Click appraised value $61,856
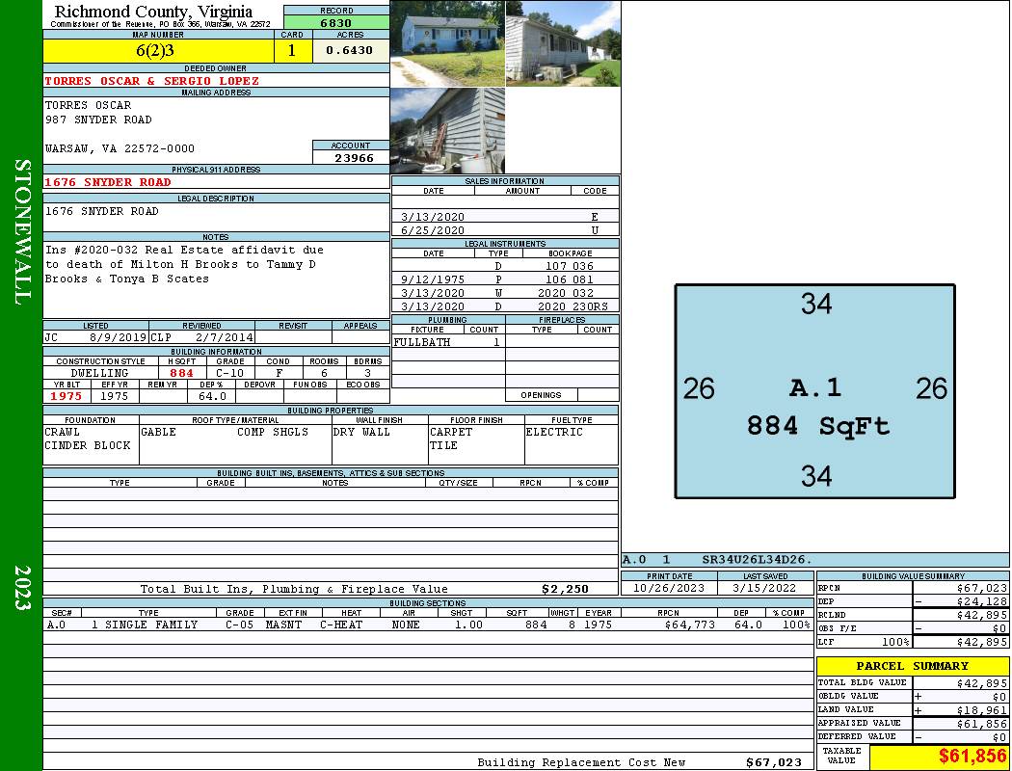1012x771 pixels. pyautogui.click(x=982, y=724)
